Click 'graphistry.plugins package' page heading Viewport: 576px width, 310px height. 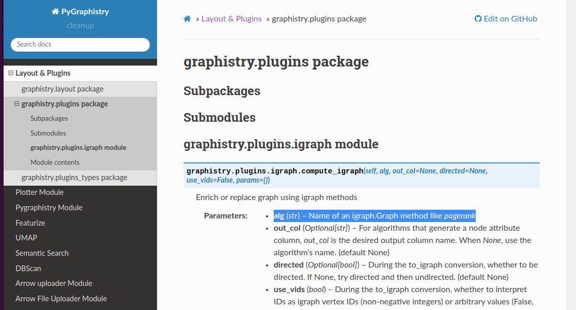pos(276,62)
